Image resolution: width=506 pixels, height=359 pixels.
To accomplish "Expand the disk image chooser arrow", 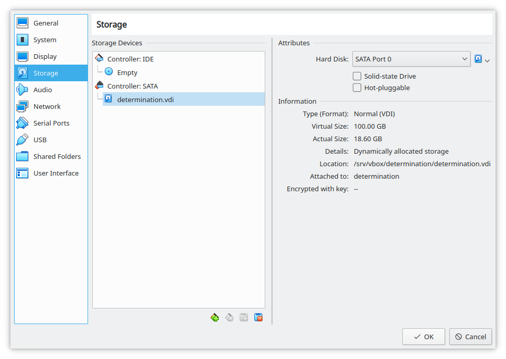I will tap(487, 60).
